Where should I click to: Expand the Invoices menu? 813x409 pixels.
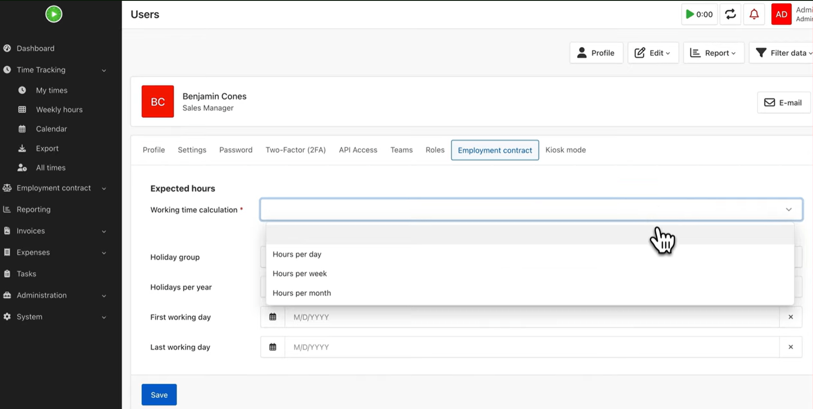point(104,231)
